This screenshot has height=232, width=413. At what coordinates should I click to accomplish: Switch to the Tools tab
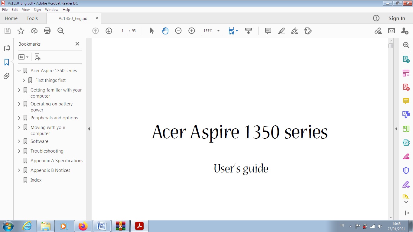click(32, 18)
